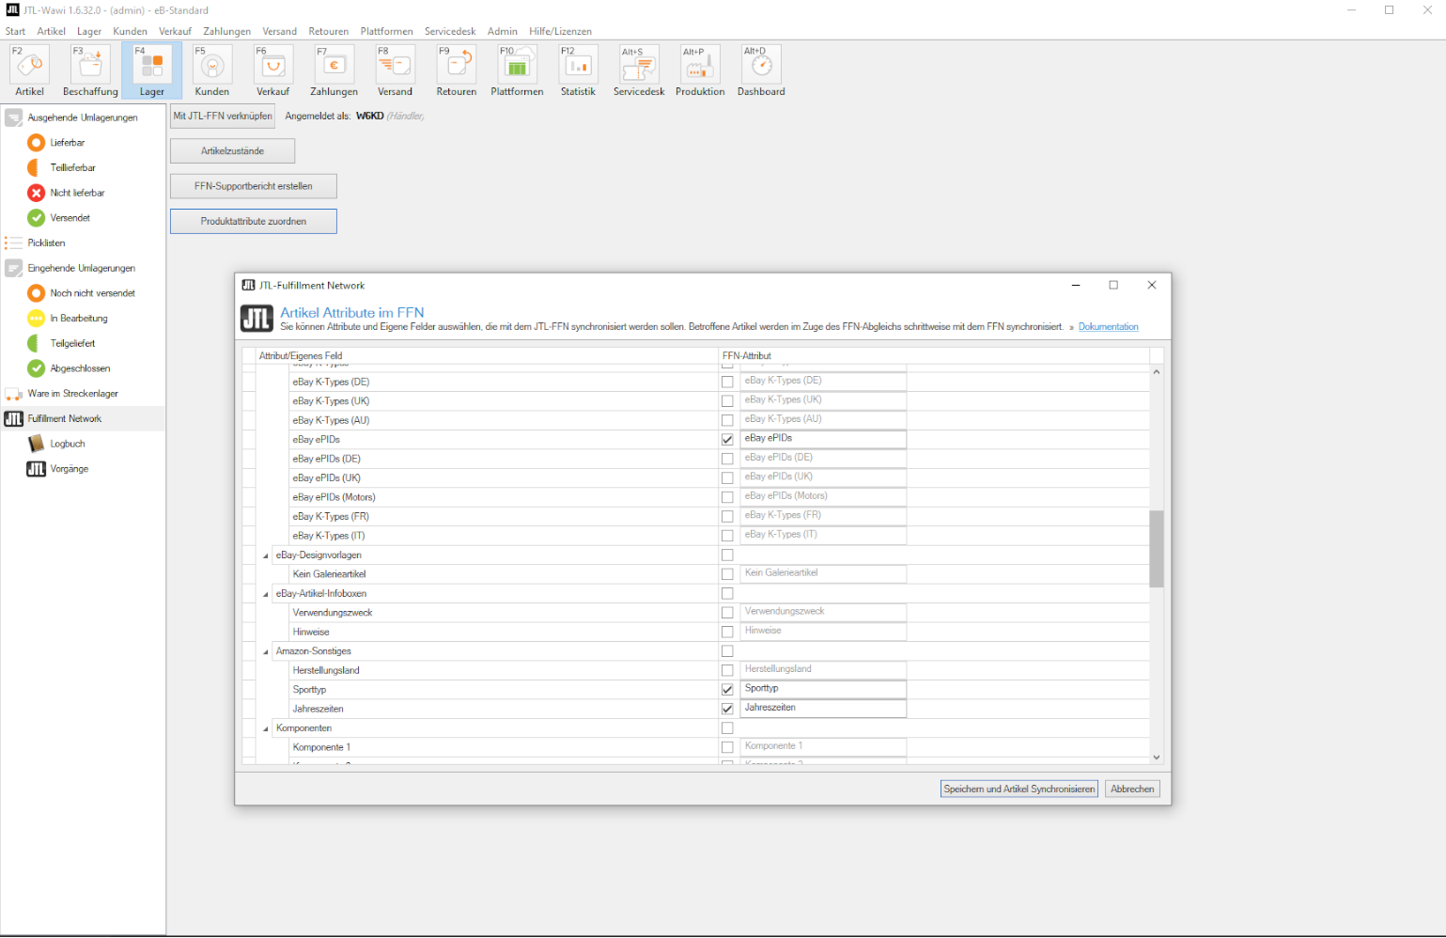This screenshot has height=938, width=1446.
Task: Collapse the eBay-Artikel-Infoboxen group
Action: click(x=266, y=594)
